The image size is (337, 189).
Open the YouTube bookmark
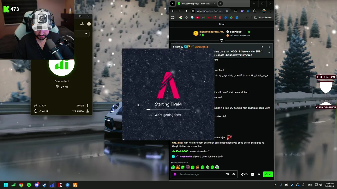[197, 18]
